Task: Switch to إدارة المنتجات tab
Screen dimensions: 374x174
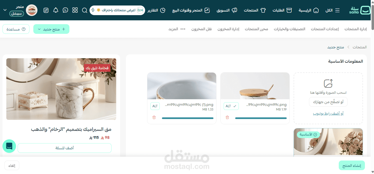Action: click(356, 29)
